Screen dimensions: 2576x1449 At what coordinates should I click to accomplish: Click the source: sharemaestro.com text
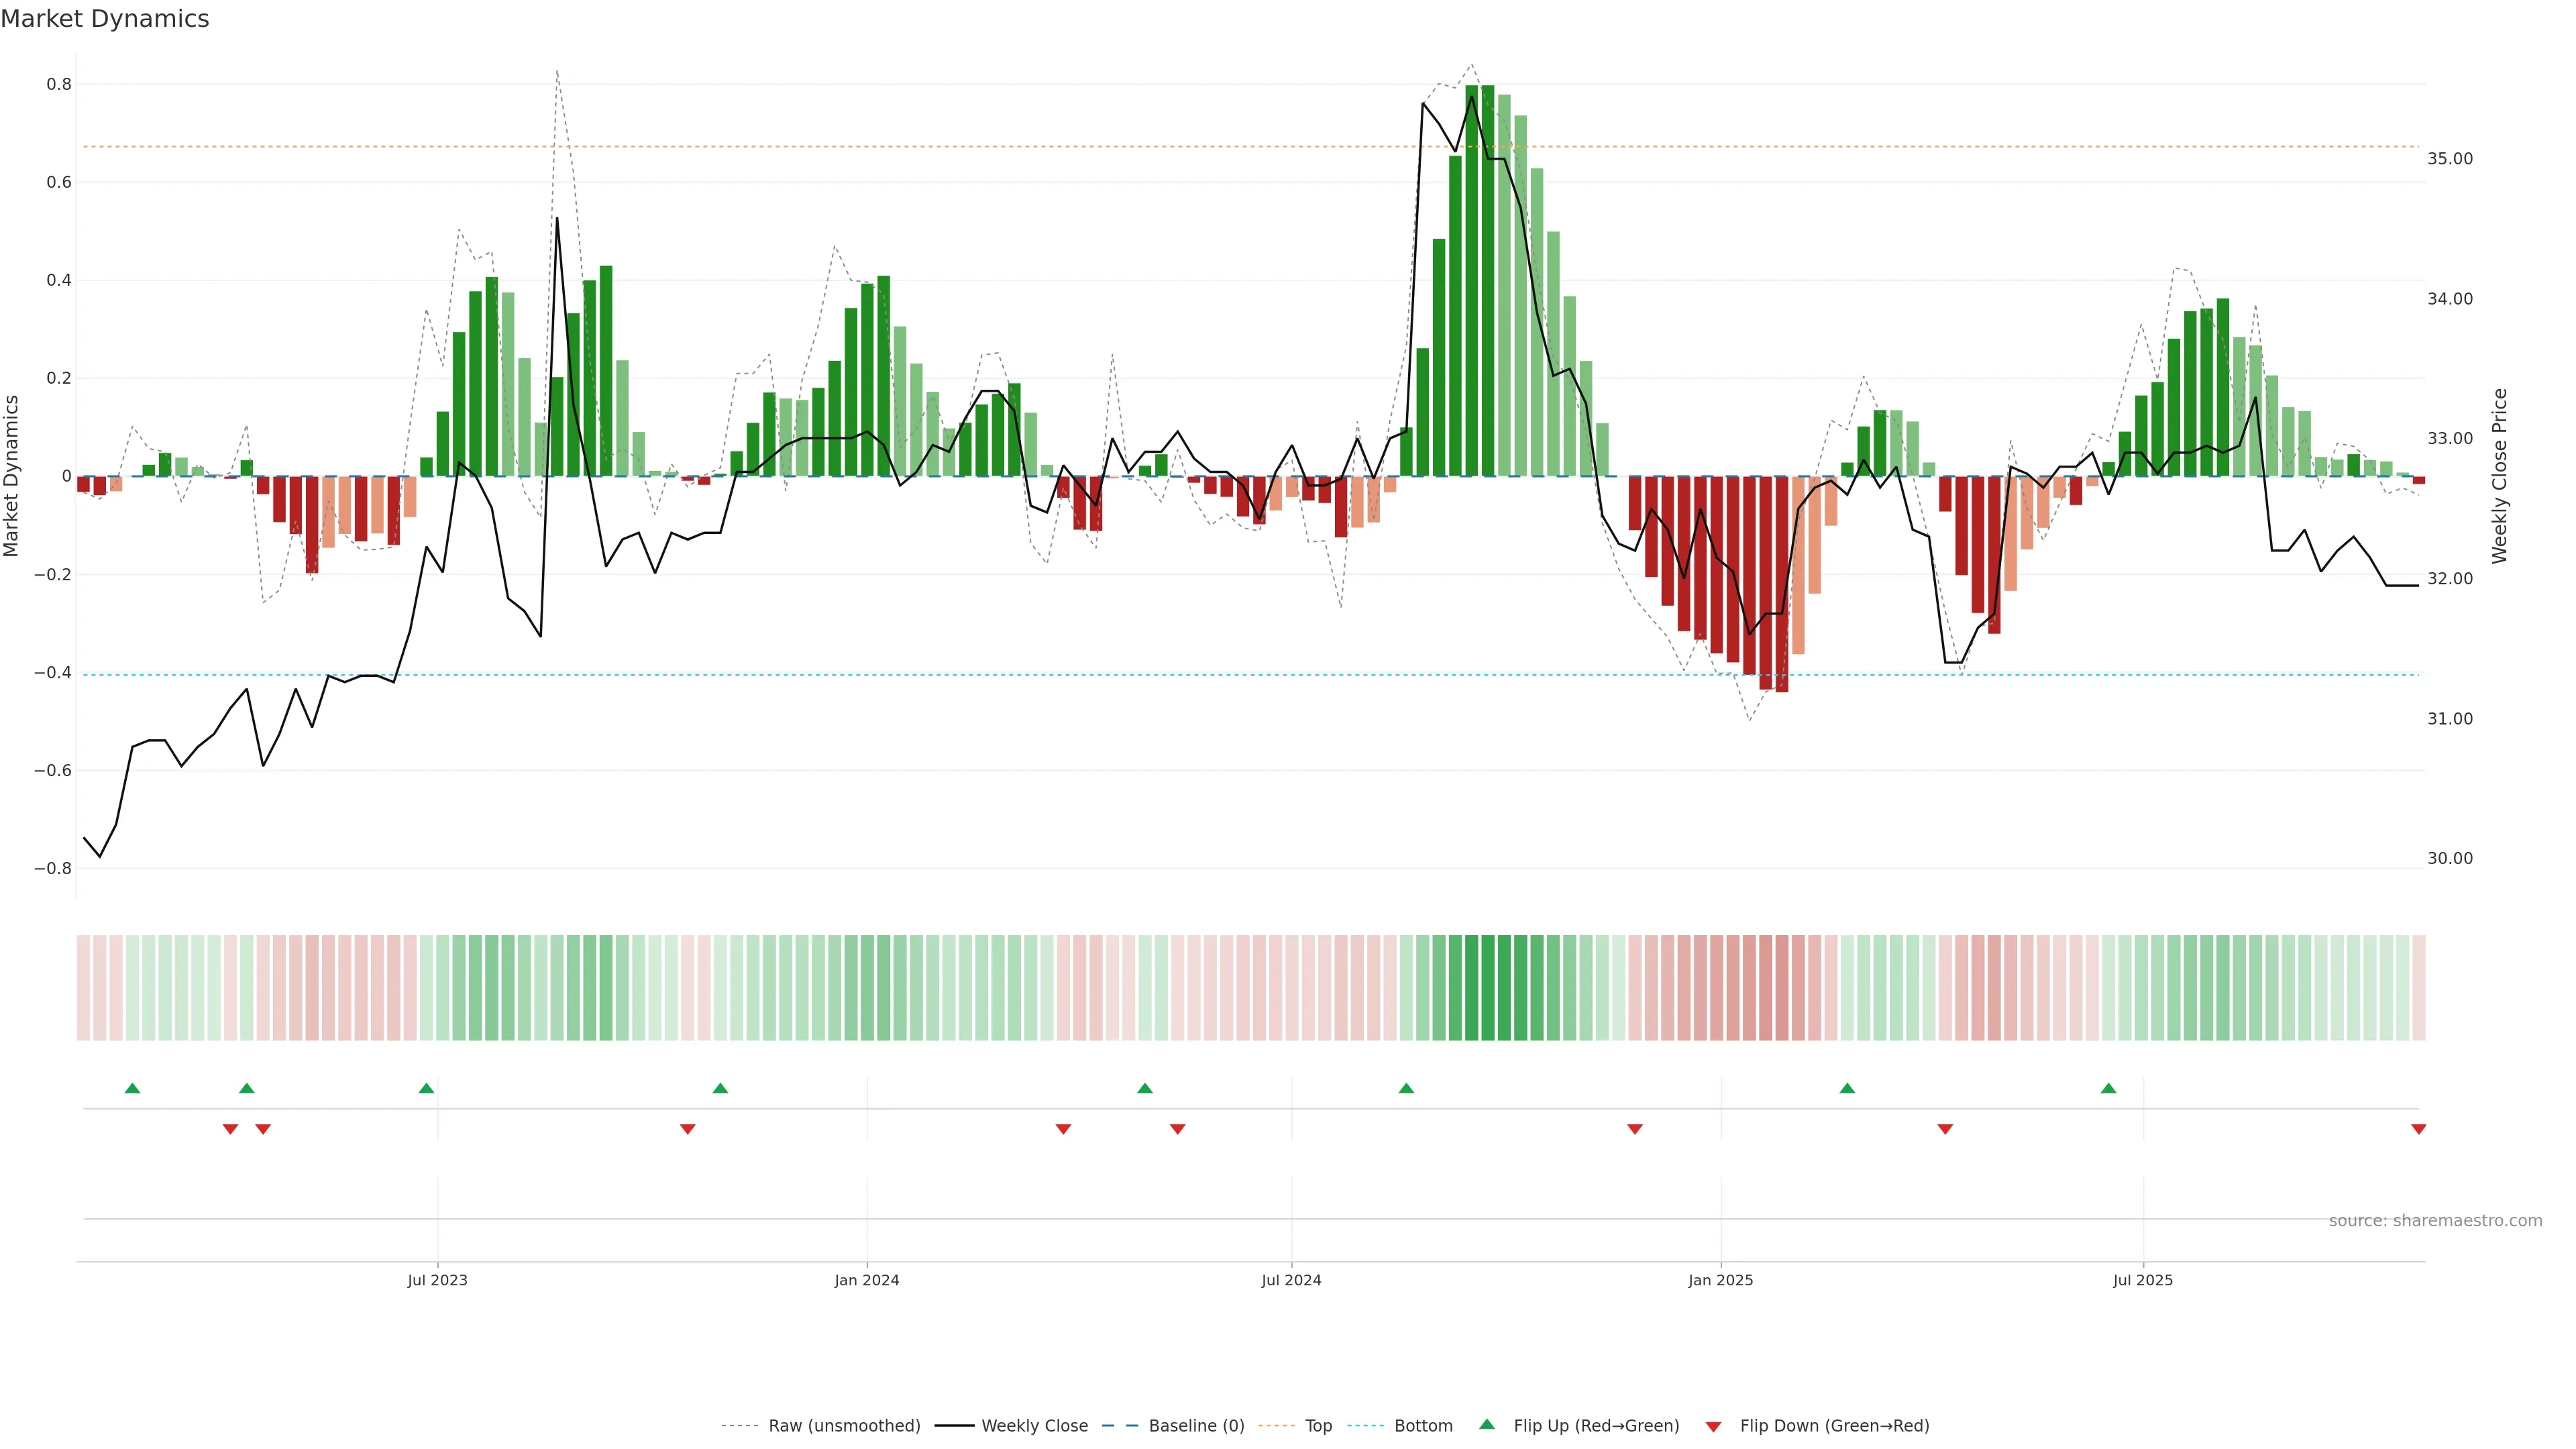pos(2435,1221)
